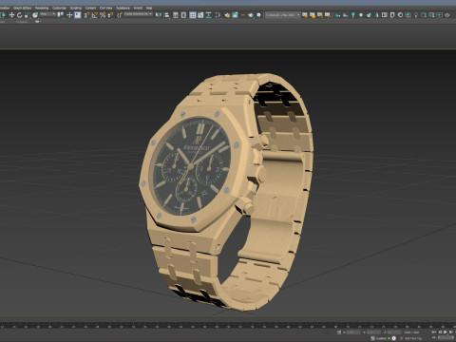The width and height of the screenshot is (456, 342).
Task: Click the eye icon under the toolbar
Action: (37, 22)
